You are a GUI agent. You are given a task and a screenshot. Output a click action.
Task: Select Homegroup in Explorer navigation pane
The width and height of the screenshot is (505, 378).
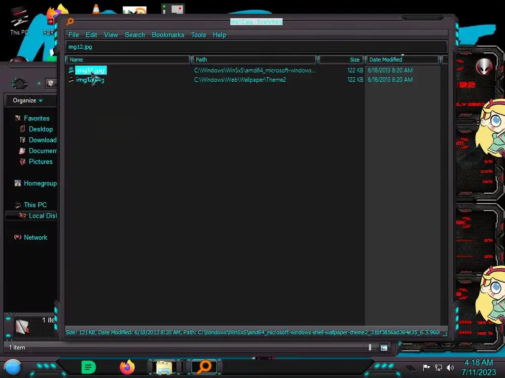40,183
